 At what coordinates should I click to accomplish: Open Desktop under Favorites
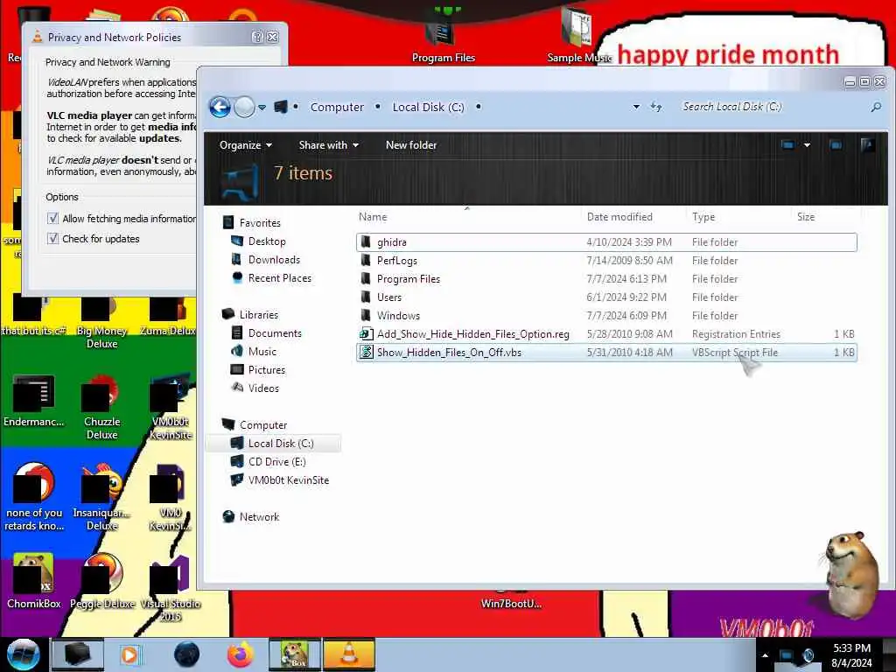266,241
